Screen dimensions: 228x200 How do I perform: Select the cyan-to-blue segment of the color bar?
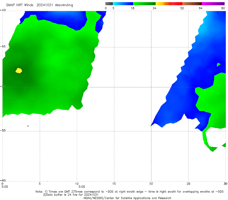(x=123, y=4)
